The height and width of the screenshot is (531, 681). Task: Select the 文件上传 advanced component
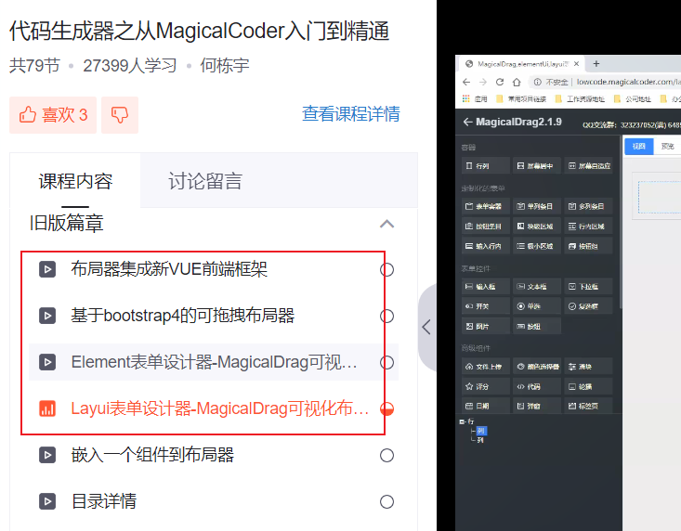(486, 367)
